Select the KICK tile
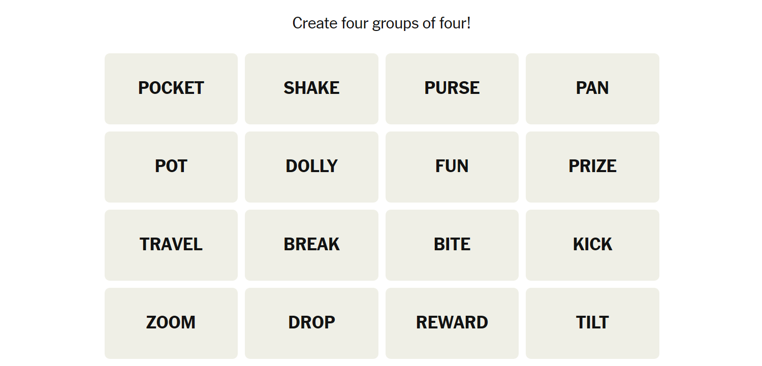Image resolution: width=762 pixels, height=366 pixels. tap(592, 245)
